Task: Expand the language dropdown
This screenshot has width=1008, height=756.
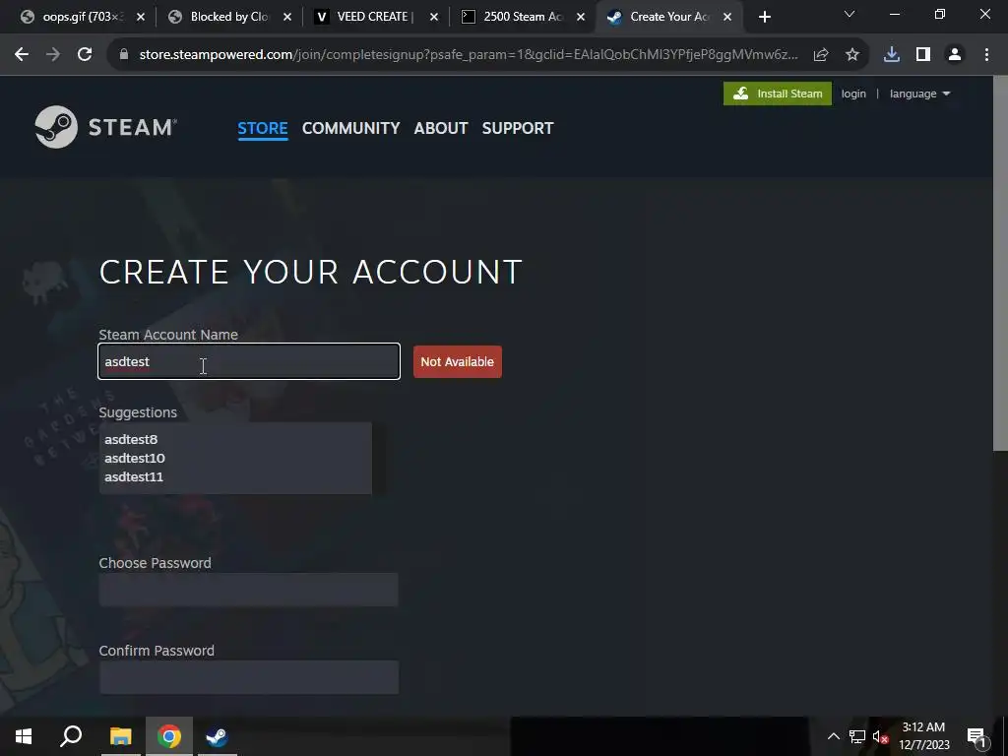Action: 919,94
